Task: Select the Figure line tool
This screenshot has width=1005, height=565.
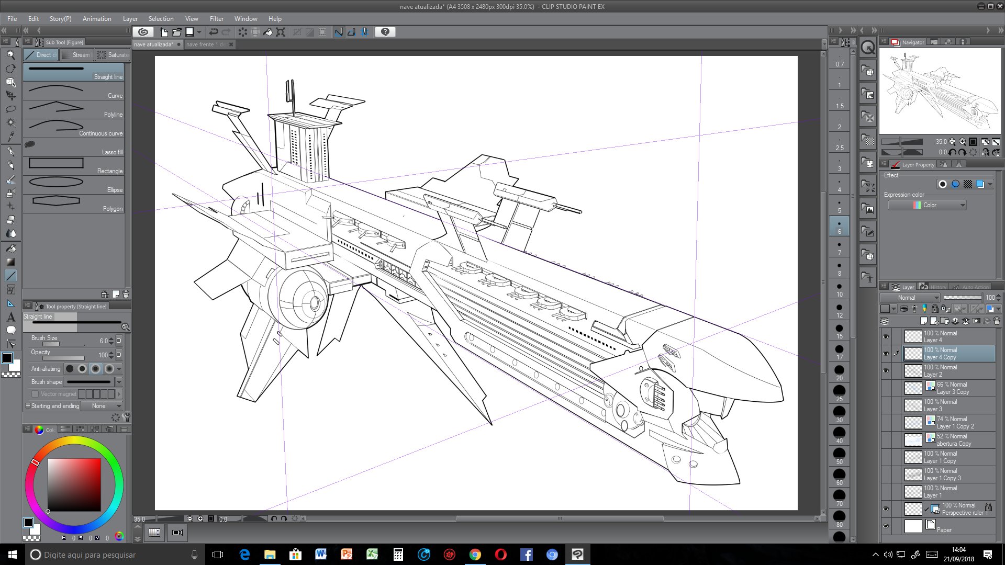Action: tap(10, 276)
